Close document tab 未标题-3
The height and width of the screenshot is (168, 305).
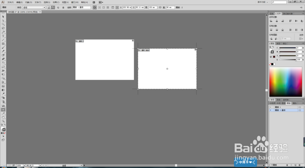tap(40, 12)
